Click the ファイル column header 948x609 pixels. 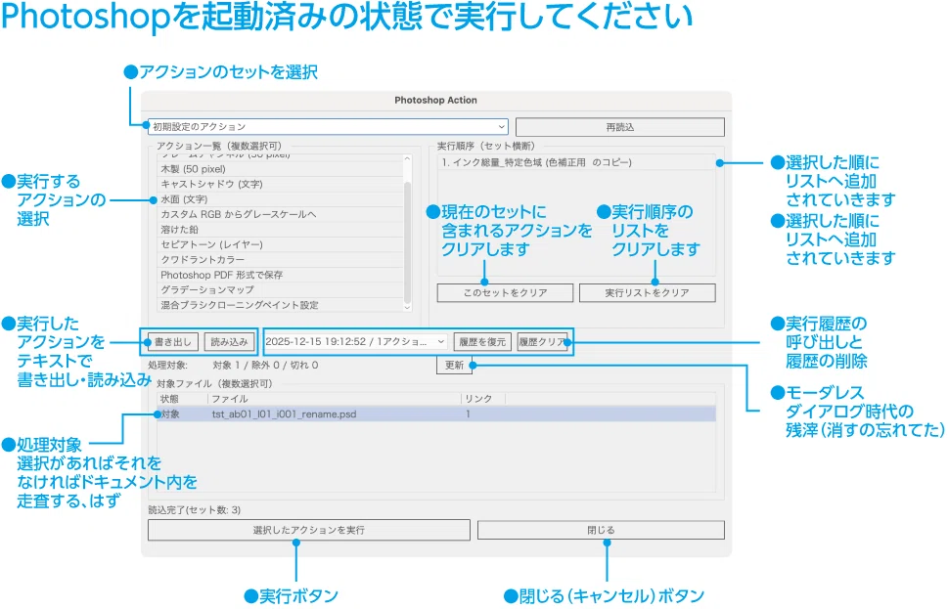335,399
